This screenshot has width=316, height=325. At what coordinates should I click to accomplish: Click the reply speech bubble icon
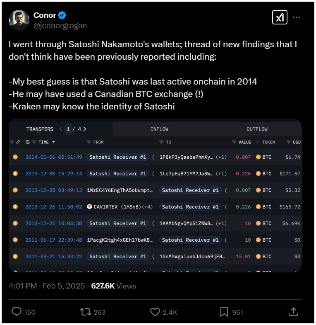point(17,312)
